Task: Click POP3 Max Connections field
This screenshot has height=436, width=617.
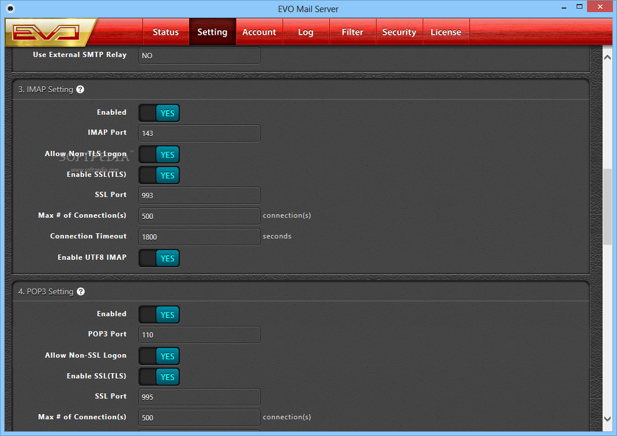Action: tap(200, 418)
